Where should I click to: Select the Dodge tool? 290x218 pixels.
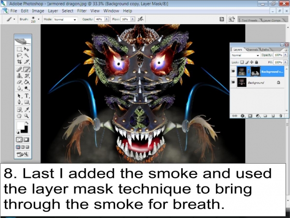27,88
